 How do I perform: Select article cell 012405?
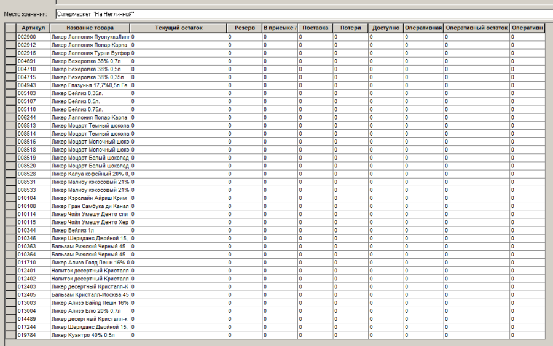click(33, 294)
